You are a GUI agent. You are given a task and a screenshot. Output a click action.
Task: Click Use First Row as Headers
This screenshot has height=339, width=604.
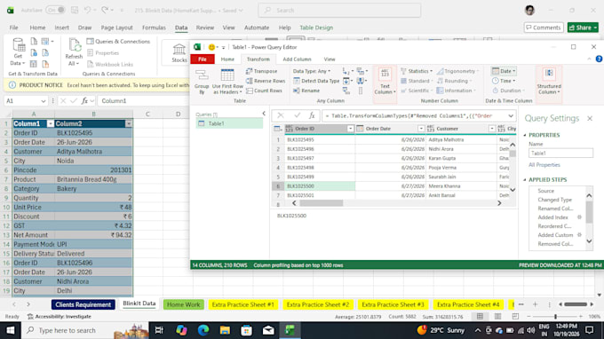point(227,82)
